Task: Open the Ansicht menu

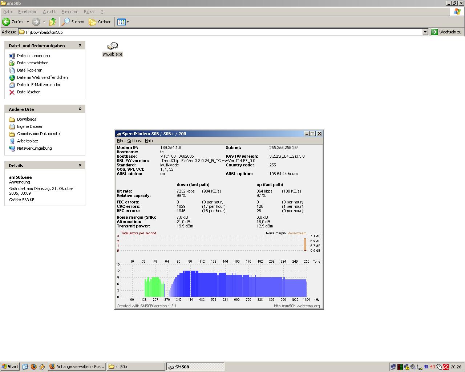Action: coord(49,12)
